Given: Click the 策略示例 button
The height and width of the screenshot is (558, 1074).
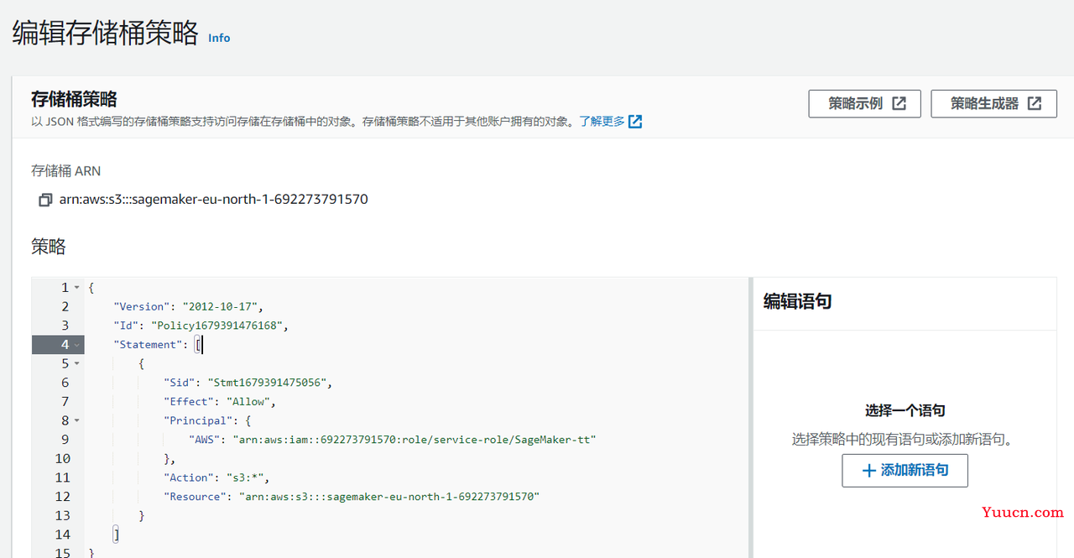Looking at the screenshot, I should coord(864,104).
